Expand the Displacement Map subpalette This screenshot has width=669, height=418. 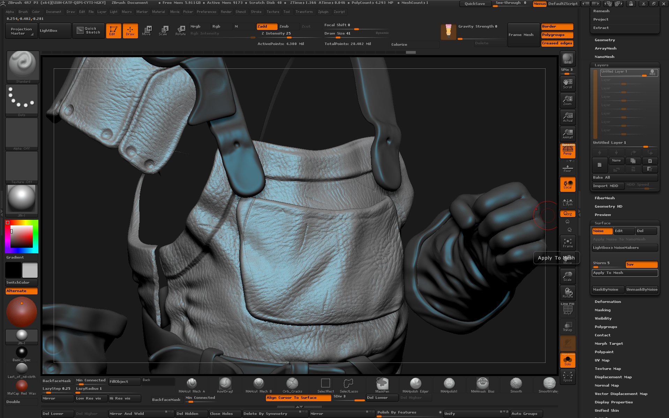[x=613, y=377]
